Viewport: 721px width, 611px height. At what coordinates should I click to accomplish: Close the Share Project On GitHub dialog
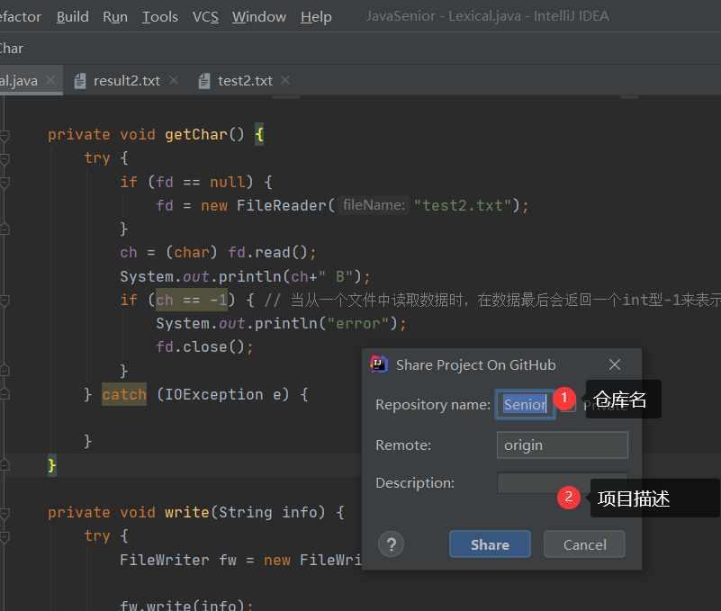[615, 364]
